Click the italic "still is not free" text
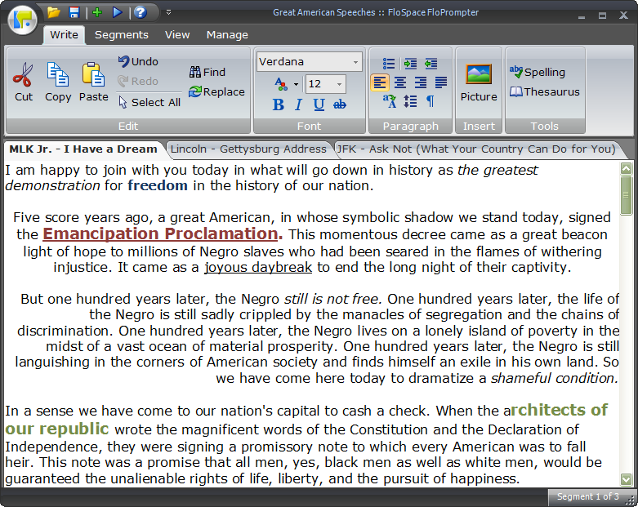The width and height of the screenshot is (638, 507). 332,300
